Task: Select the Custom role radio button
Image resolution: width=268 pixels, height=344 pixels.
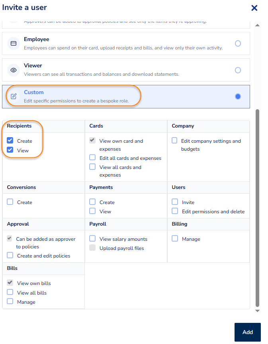Action: (x=238, y=96)
